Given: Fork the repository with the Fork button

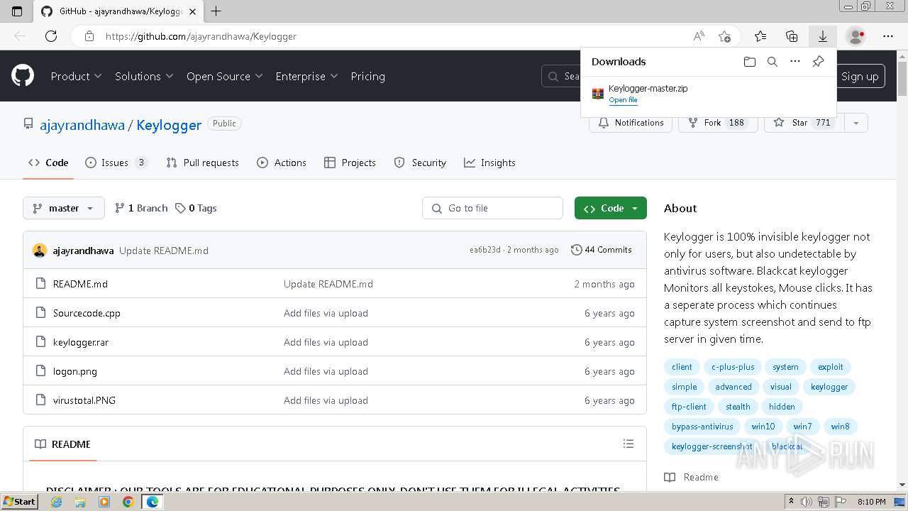Looking at the screenshot, I should 718,123.
